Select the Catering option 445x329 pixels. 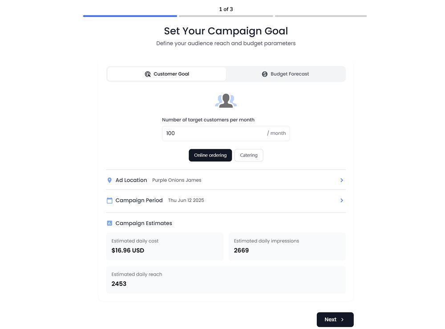coord(249,155)
